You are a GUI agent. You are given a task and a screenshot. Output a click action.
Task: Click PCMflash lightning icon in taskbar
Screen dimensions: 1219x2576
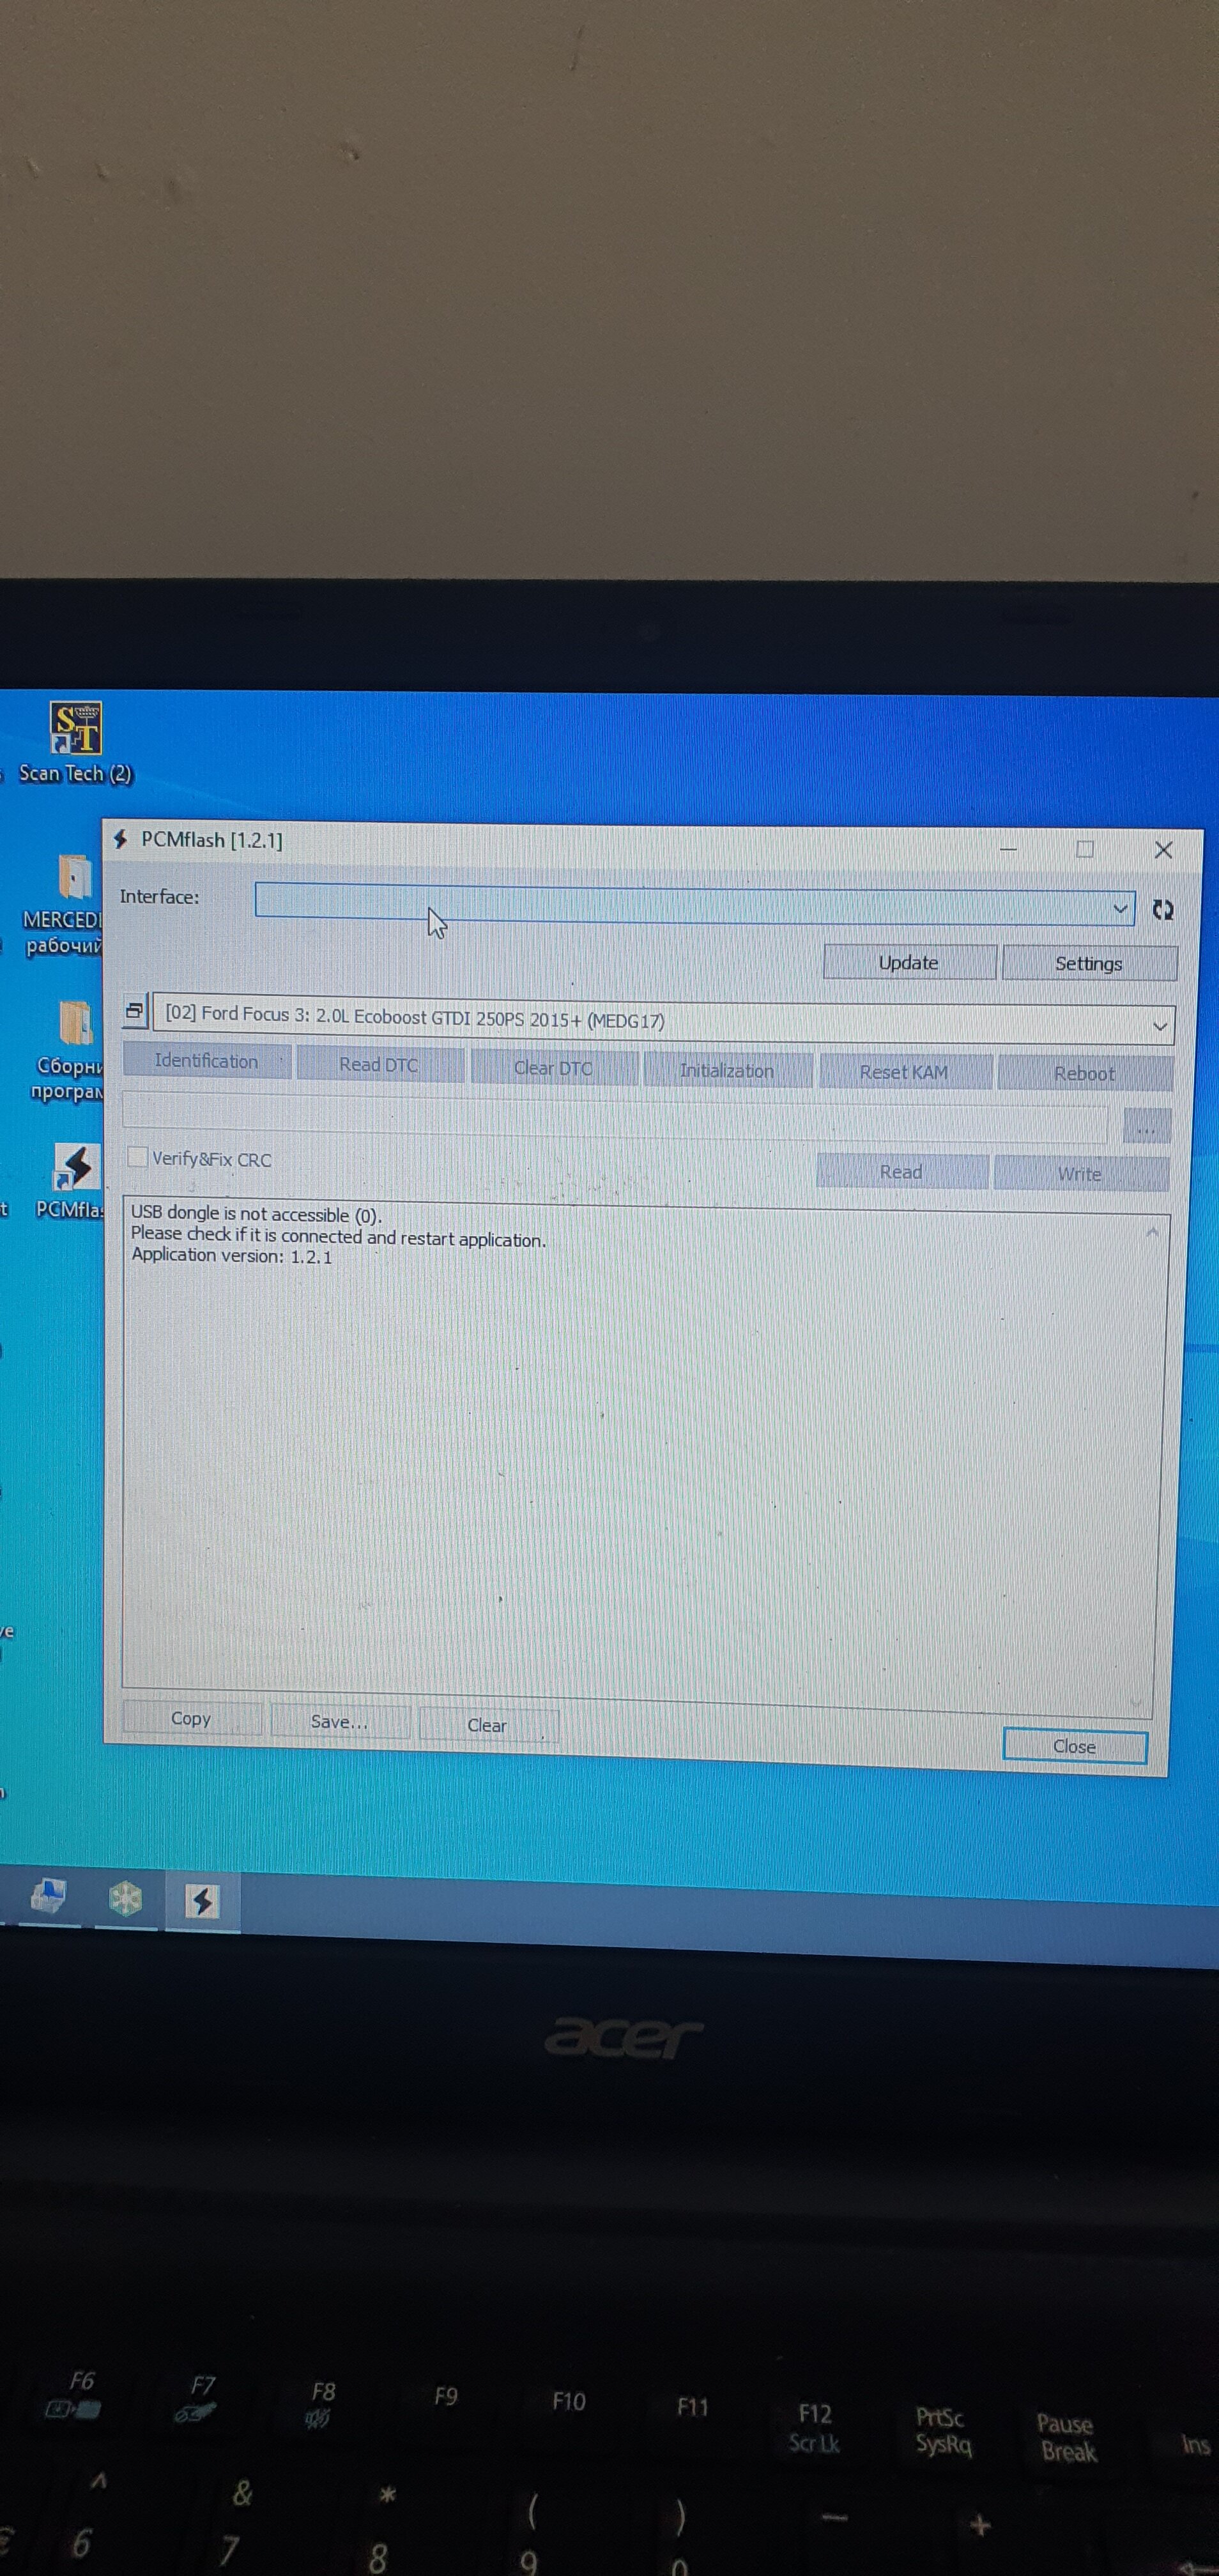tap(202, 1900)
